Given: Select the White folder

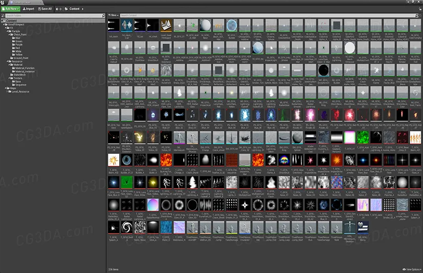Looking at the screenshot, I should click(17, 51).
